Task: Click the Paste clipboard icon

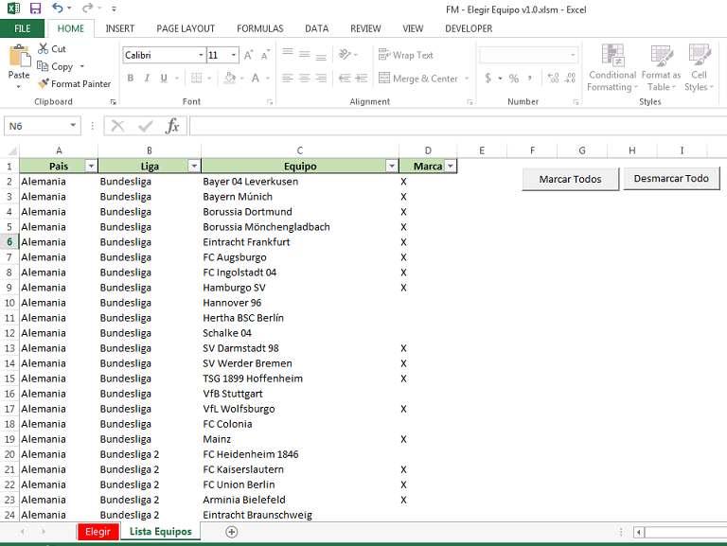Action: pyautogui.click(x=20, y=56)
